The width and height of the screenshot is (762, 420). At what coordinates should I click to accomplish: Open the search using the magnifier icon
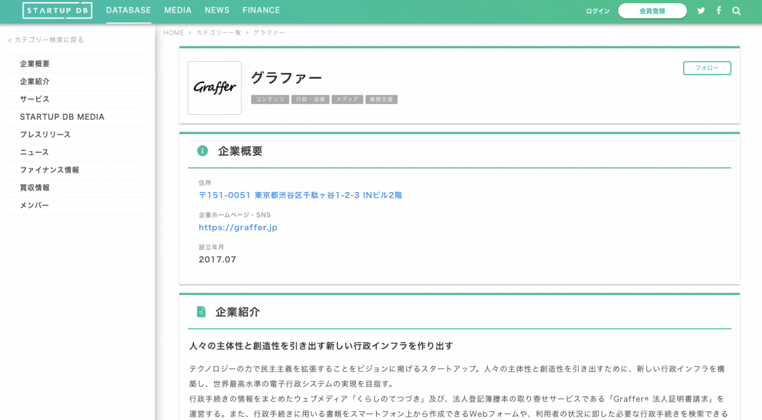736,10
